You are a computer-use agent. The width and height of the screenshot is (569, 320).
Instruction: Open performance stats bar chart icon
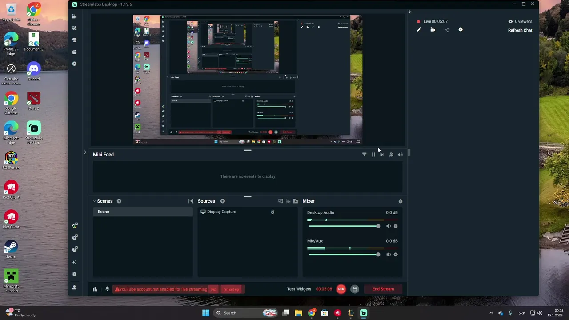tap(95, 289)
